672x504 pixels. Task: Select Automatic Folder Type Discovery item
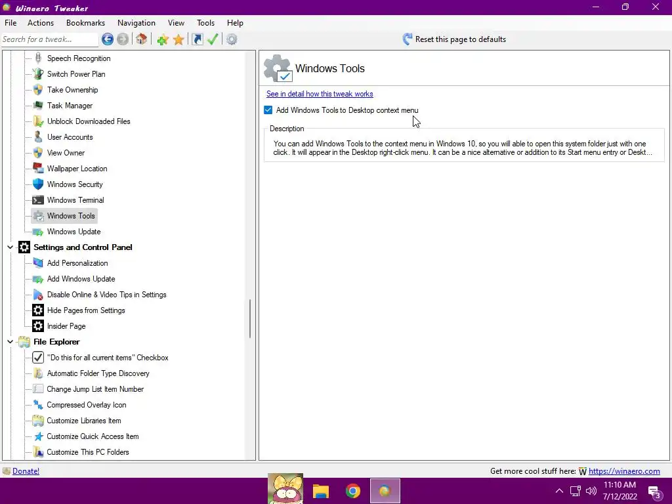pos(98,373)
